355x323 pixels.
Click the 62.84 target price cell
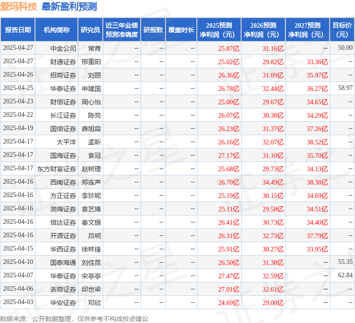pos(345,275)
